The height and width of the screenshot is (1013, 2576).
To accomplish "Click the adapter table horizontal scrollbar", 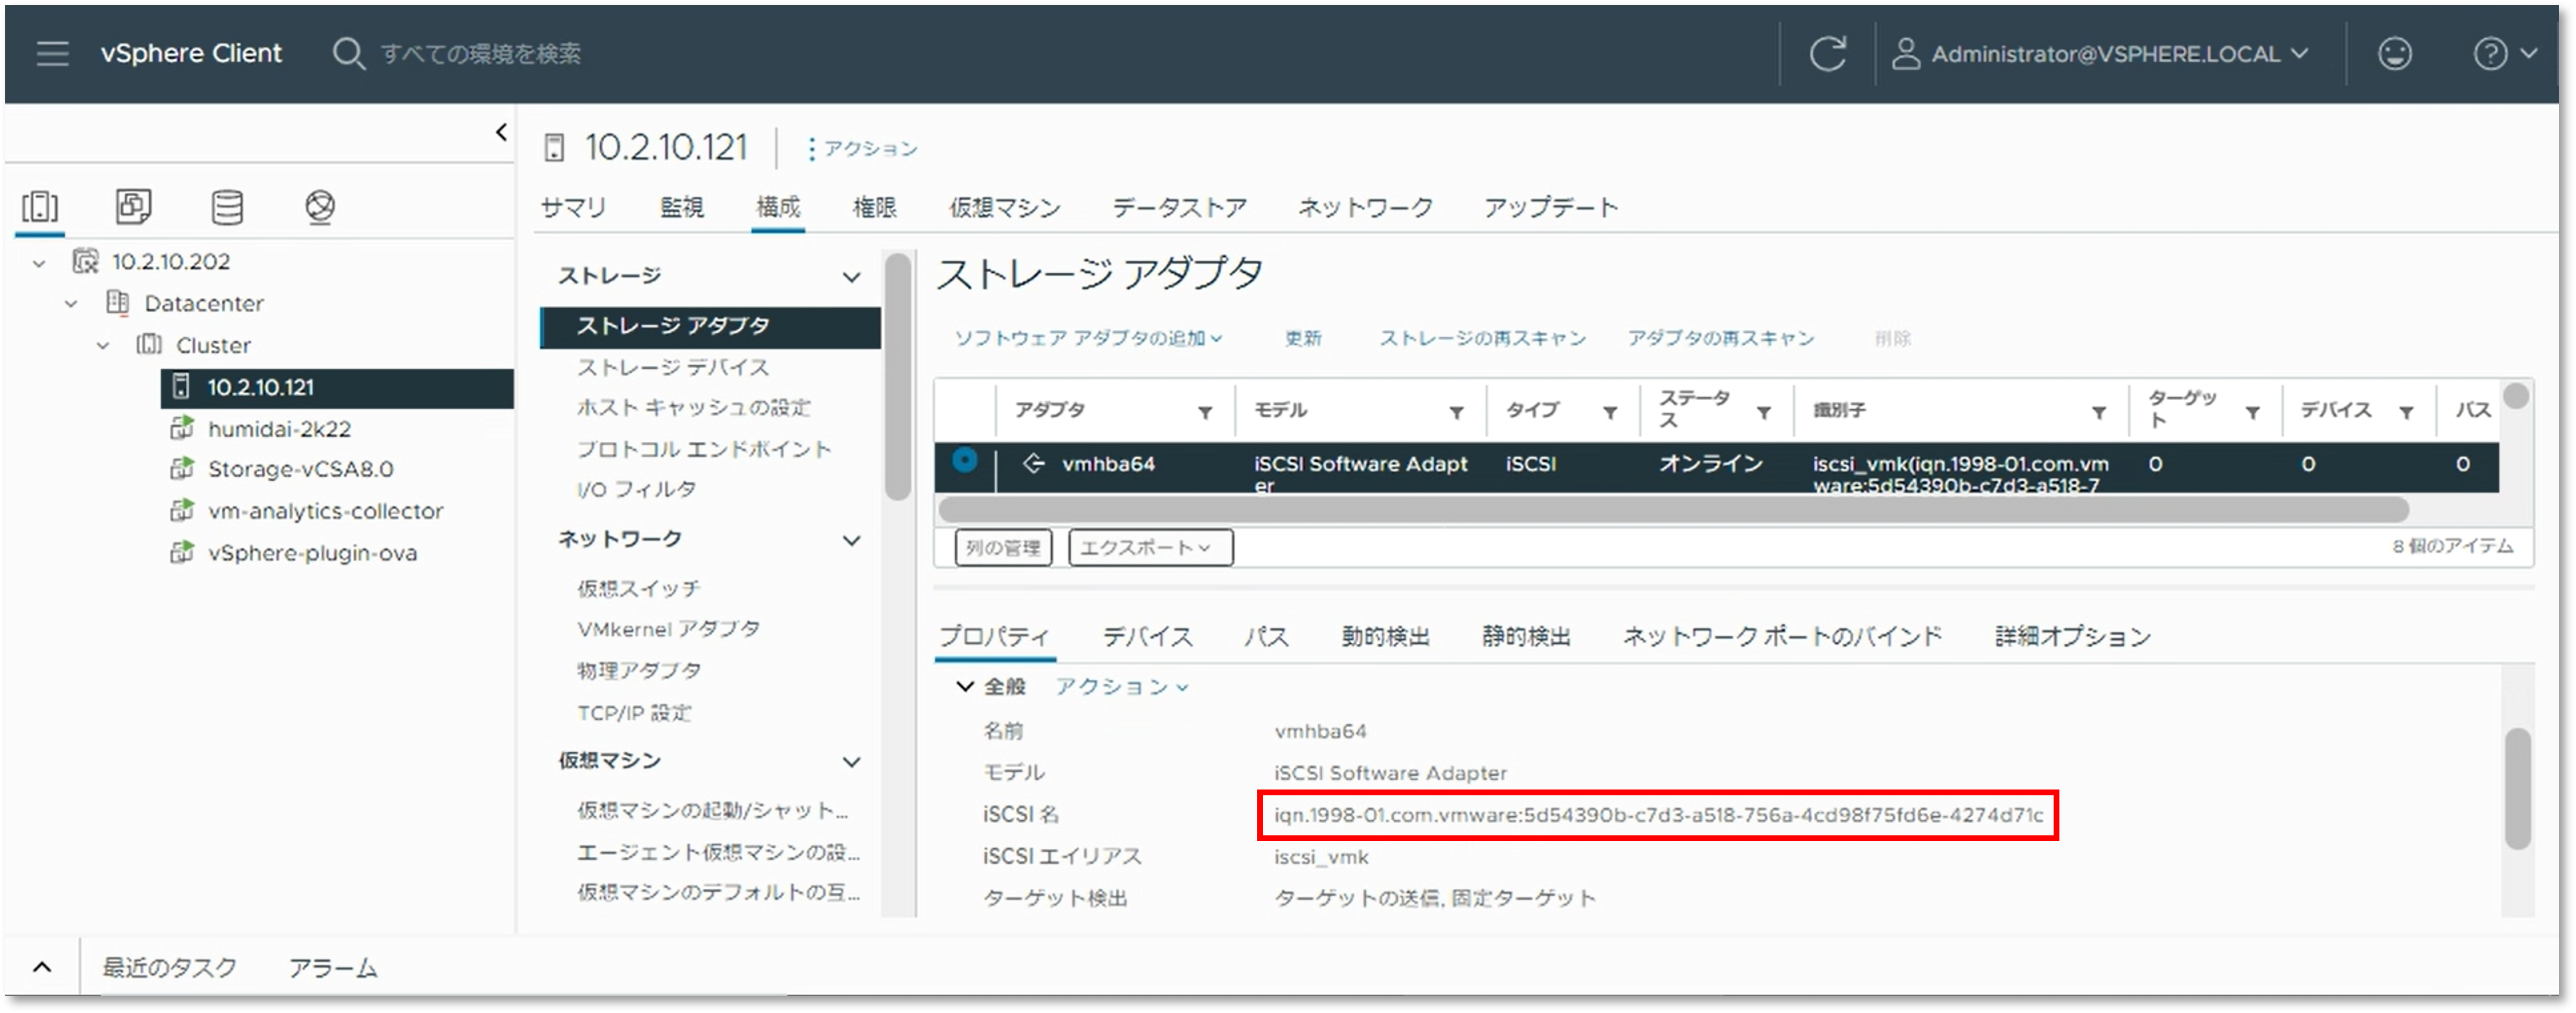I will pos(1673,510).
